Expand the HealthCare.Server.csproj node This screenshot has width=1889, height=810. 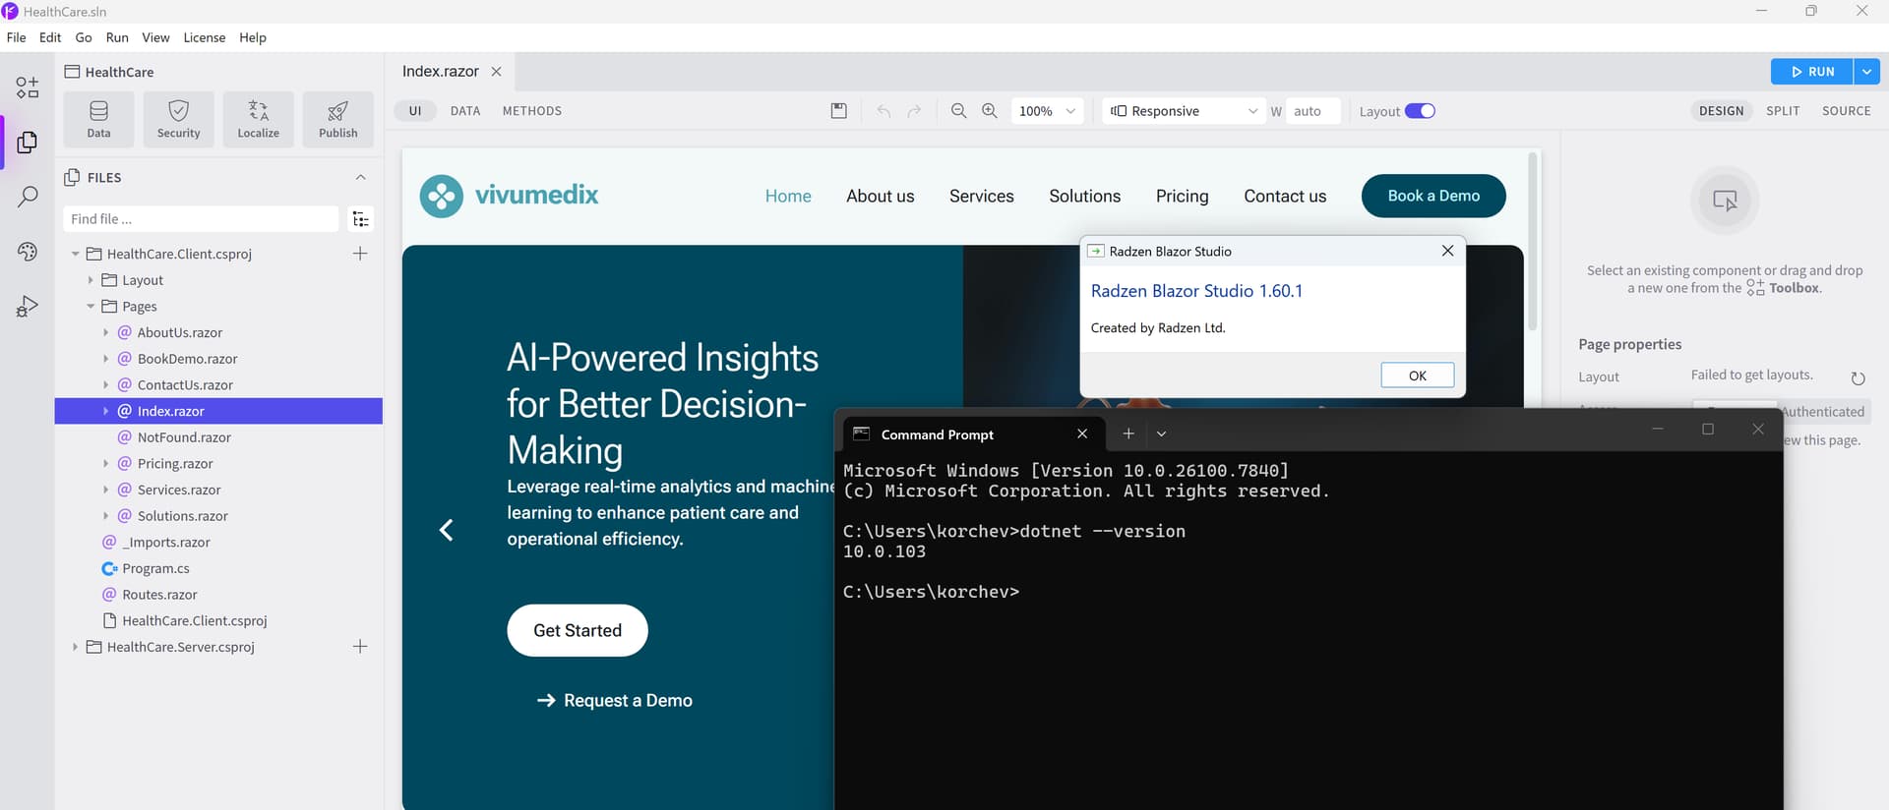coord(75,647)
